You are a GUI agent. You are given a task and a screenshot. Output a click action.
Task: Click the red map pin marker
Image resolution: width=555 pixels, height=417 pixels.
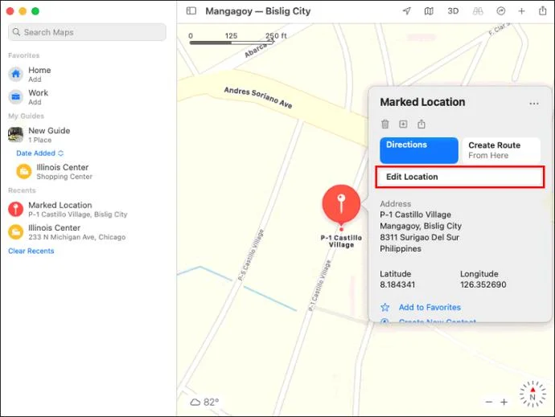(341, 204)
